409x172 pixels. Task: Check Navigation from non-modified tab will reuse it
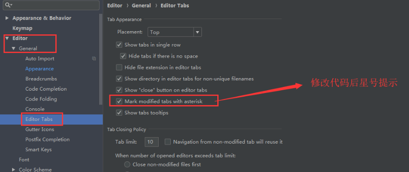168,142
